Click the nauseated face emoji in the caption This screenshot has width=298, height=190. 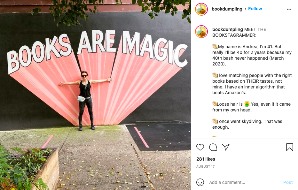(247, 104)
